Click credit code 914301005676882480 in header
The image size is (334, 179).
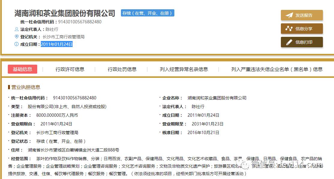pos(80,22)
